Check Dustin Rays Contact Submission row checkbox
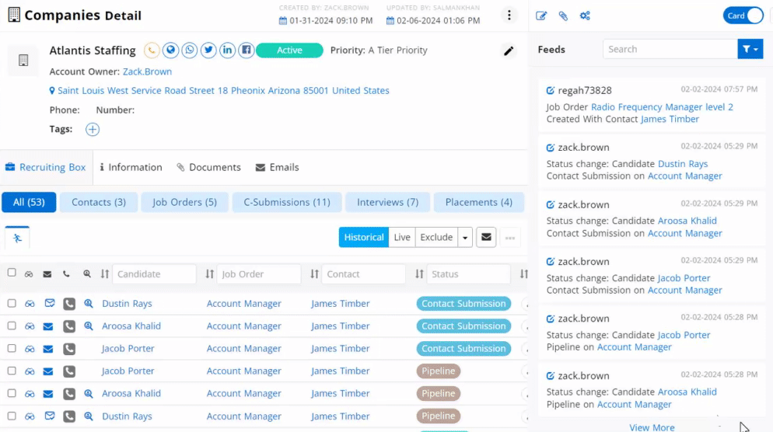Viewport: 773px width, 432px height. pos(12,304)
